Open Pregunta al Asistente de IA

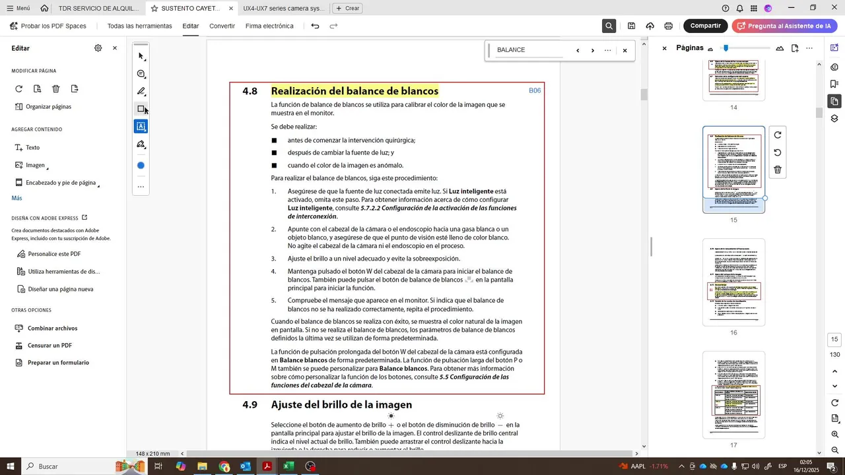pos(784,26)
